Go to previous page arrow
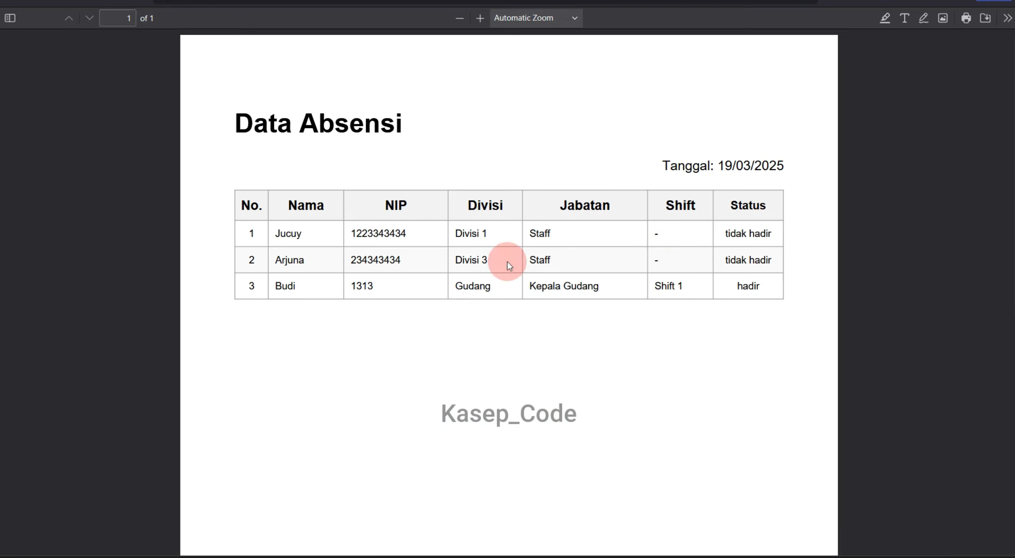The width and height of the screenshot is (1015, 558). tap(69, 18)
